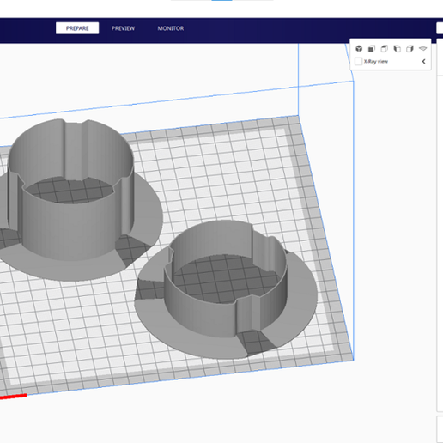Select the left side view cube icon

click(x=397, y=49)
